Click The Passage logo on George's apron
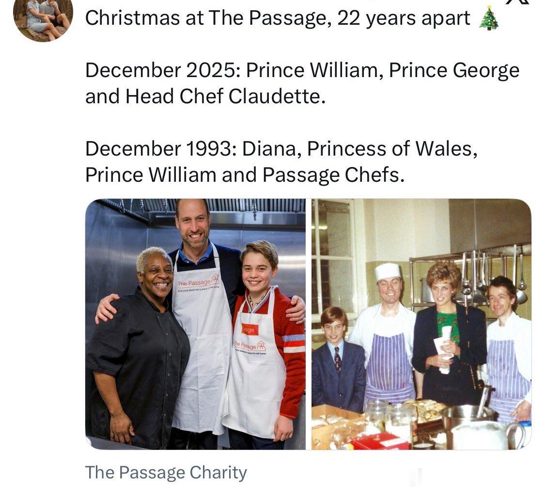The width and height of the screenshot is (545, 491). pos(250,348)
